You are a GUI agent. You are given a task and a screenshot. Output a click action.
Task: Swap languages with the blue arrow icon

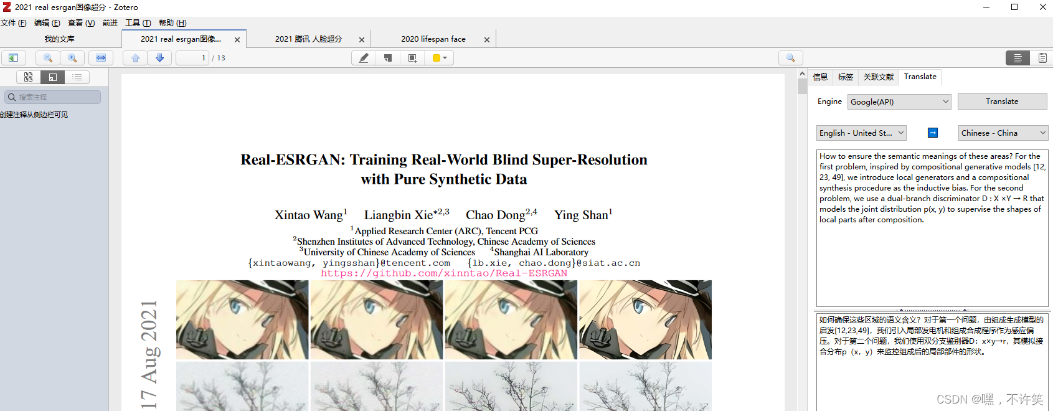tap(933, 133)
